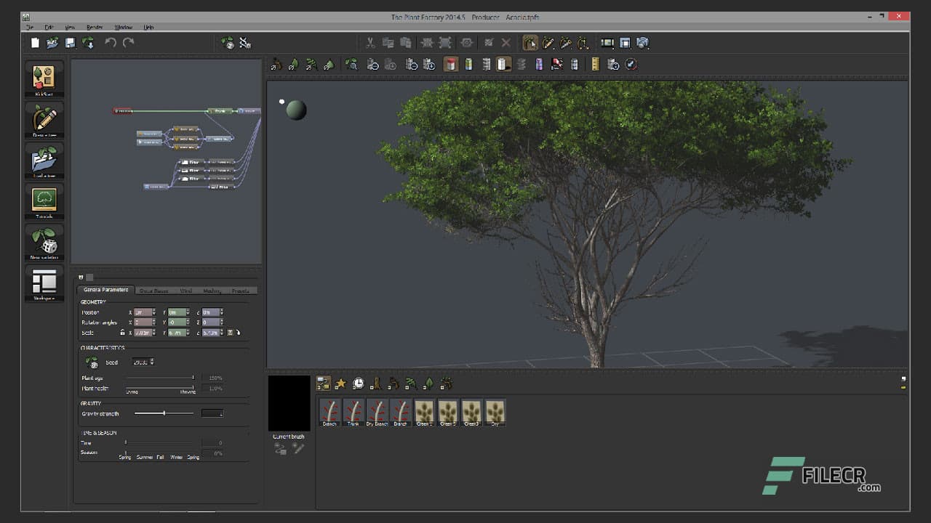The image size is (931, 523).
Task: Select the leaf icon in the brush bar
Action: [x=428, y=383]
